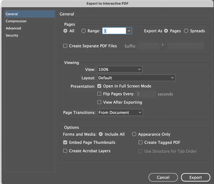Screen dimensions: 214x184
Task: Click the Export button
Action: coord(195,177)
